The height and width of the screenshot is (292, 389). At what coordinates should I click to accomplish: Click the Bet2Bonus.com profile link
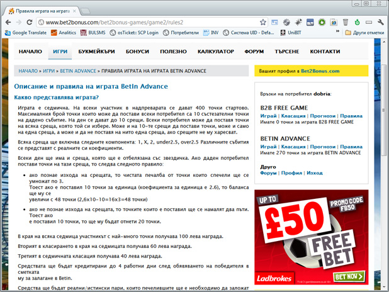click(x=320, y=71)
